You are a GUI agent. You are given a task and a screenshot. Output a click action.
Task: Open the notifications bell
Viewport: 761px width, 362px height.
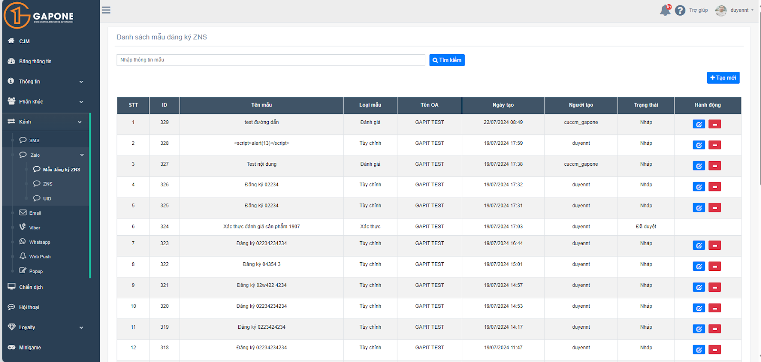665,10
